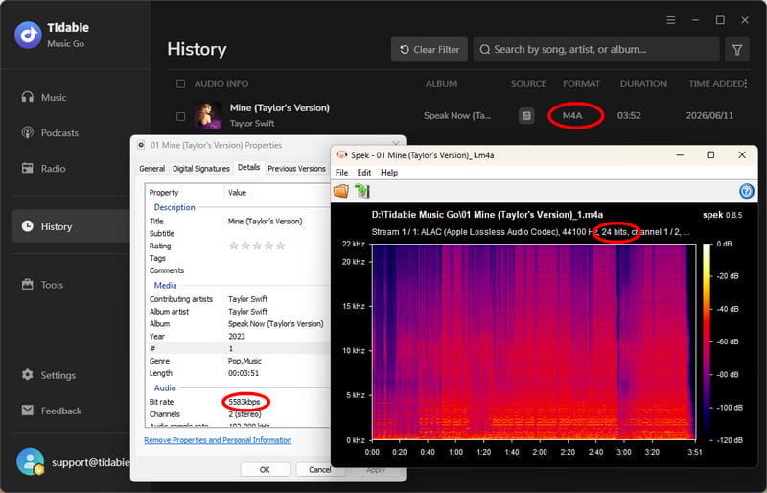
Task: Click the Bit rate value 5583kbps
Action: [244, 402]
